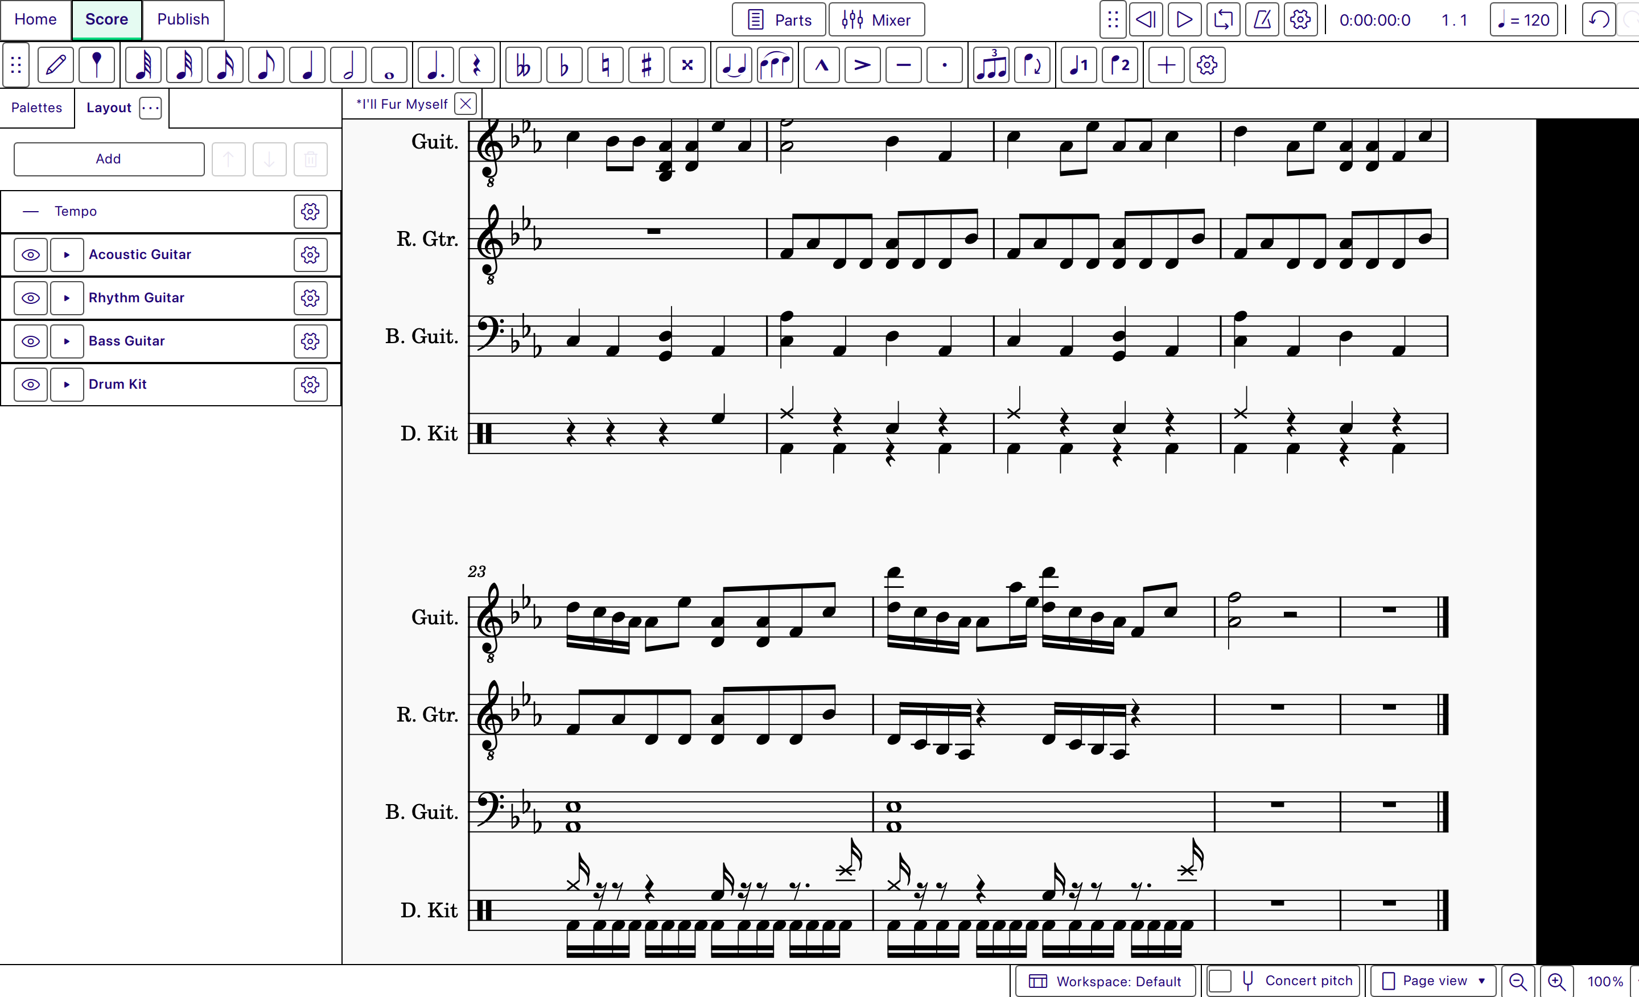
Task: Start playback with Play button
Action: 1184,19
